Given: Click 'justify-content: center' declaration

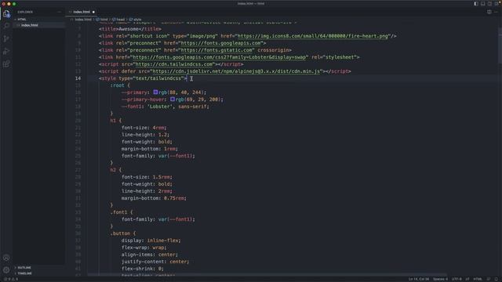Looking at the screenshot, I should (x=155, y=262).
